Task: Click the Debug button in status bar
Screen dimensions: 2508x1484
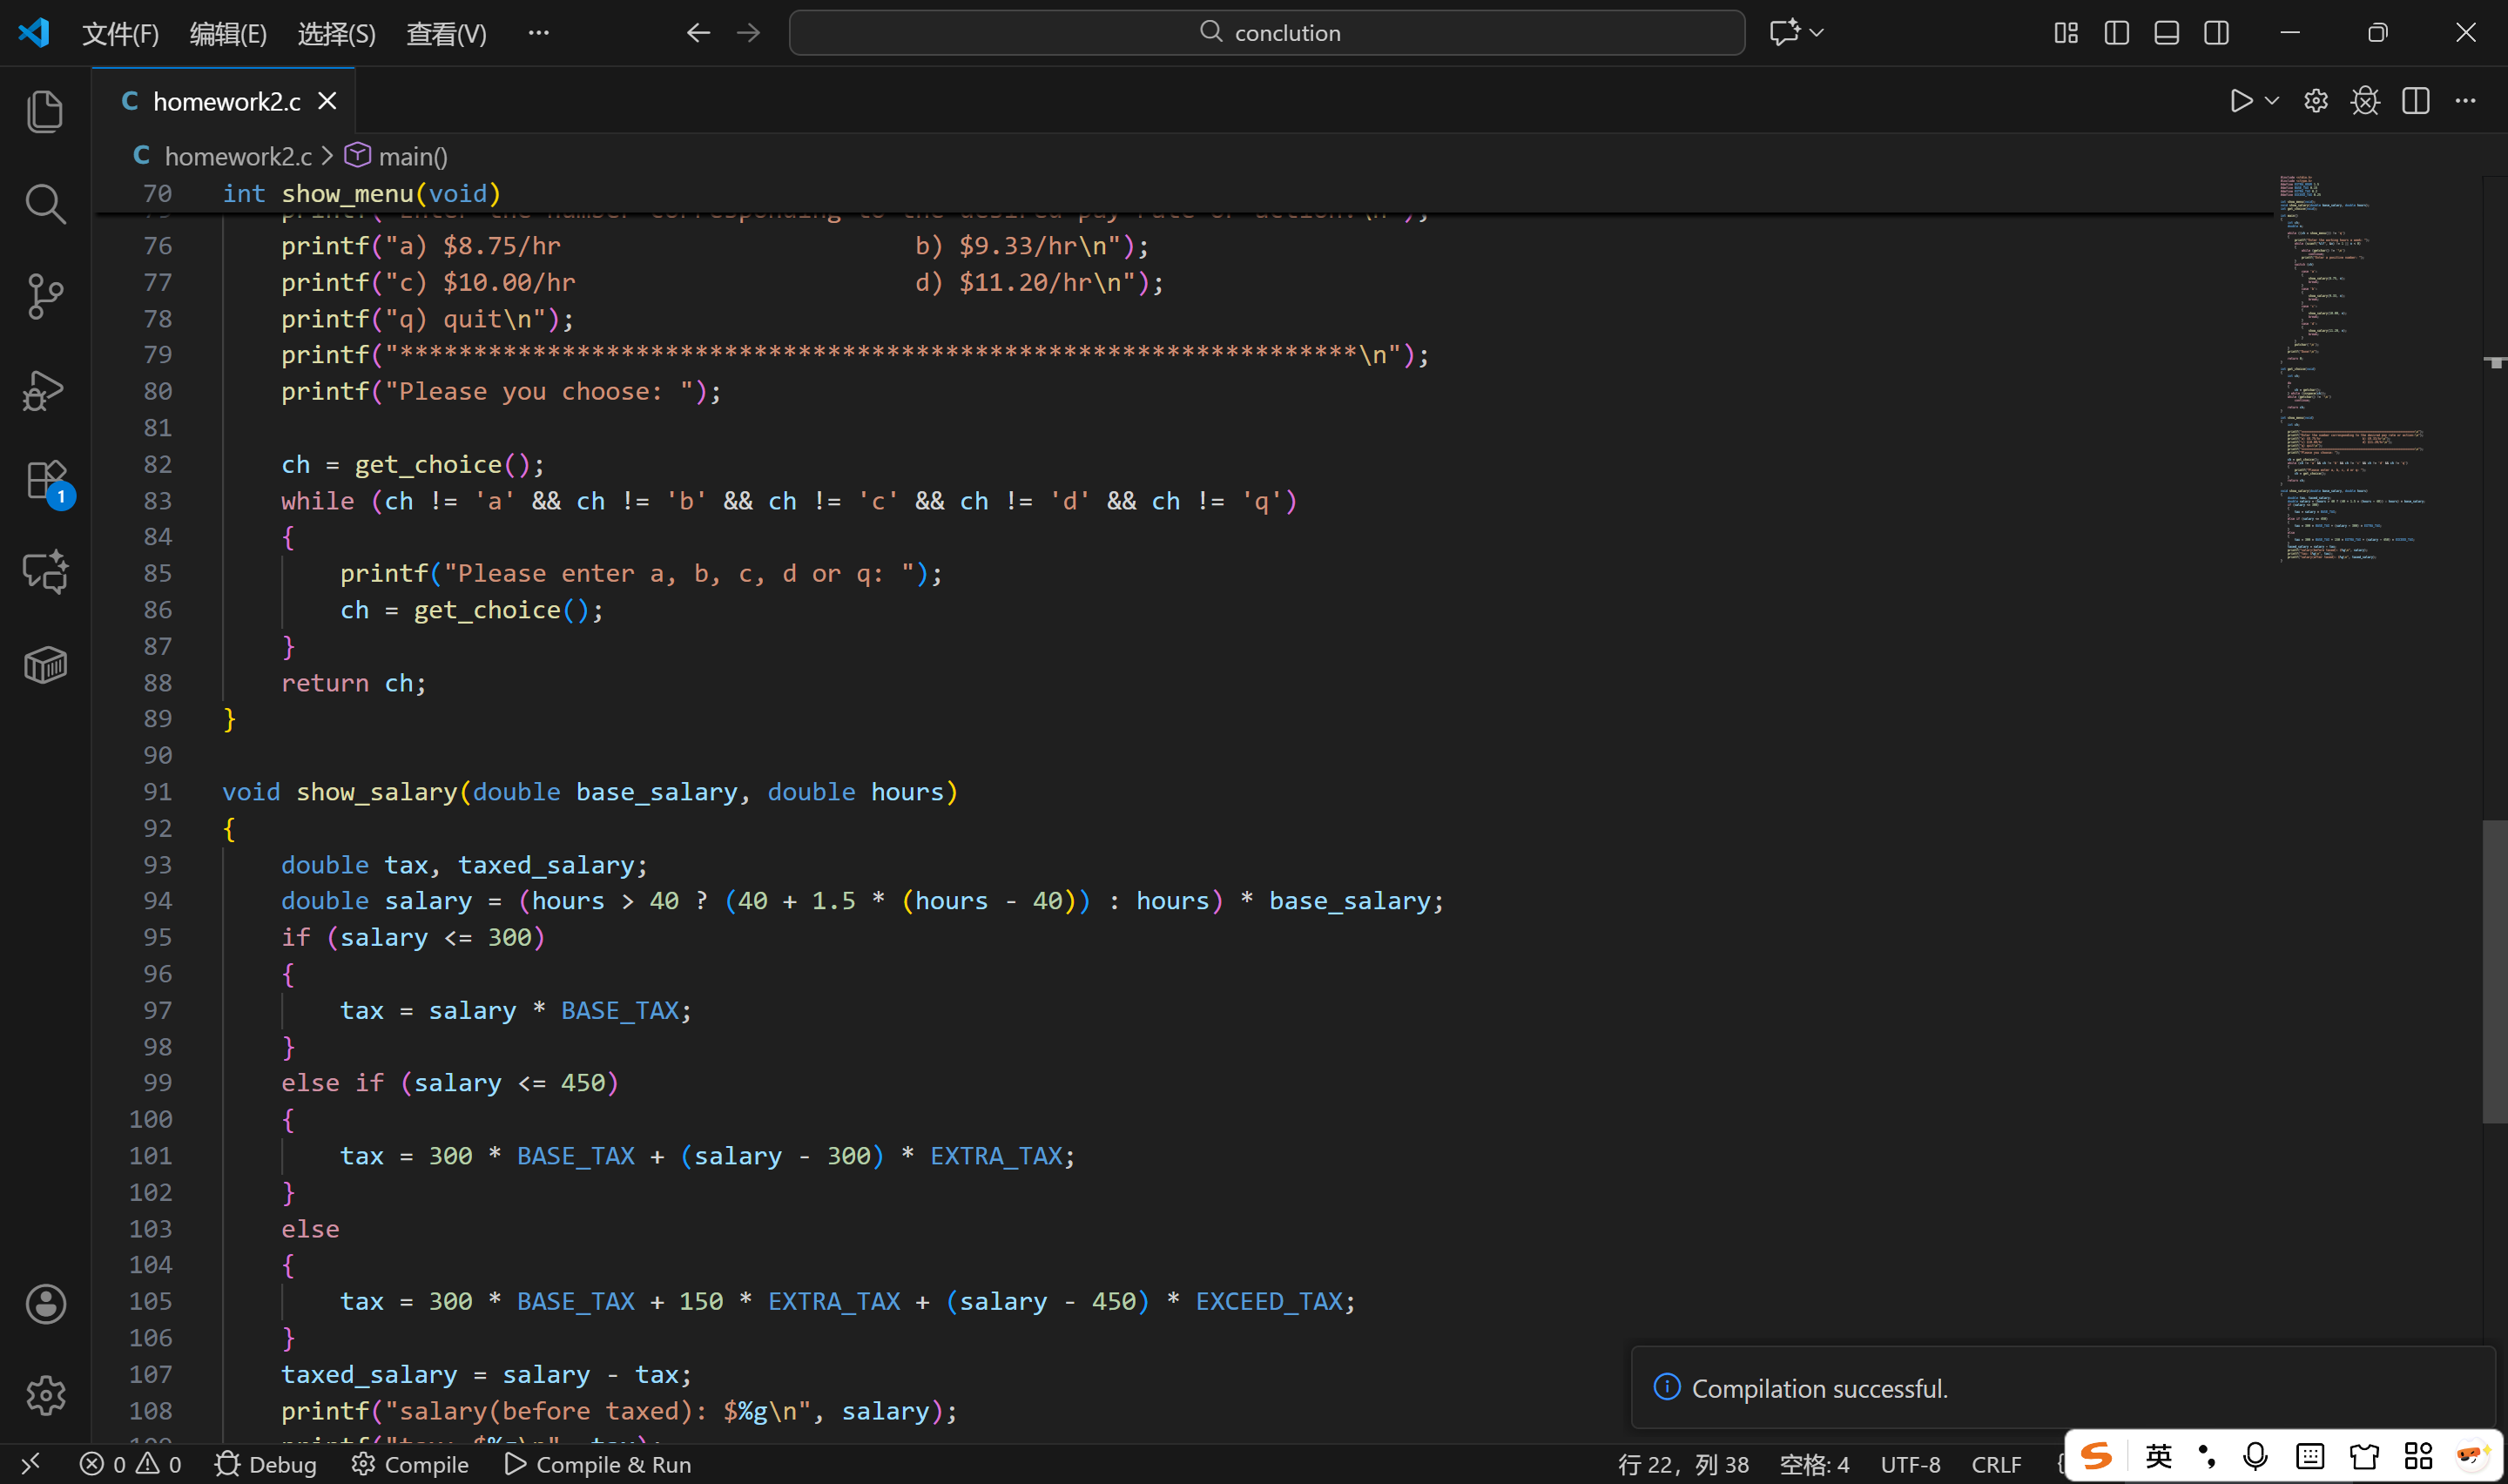Action: [266, 1464]
